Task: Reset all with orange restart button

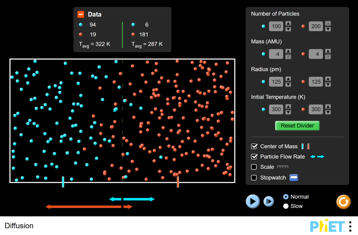Action: [343, 202]
